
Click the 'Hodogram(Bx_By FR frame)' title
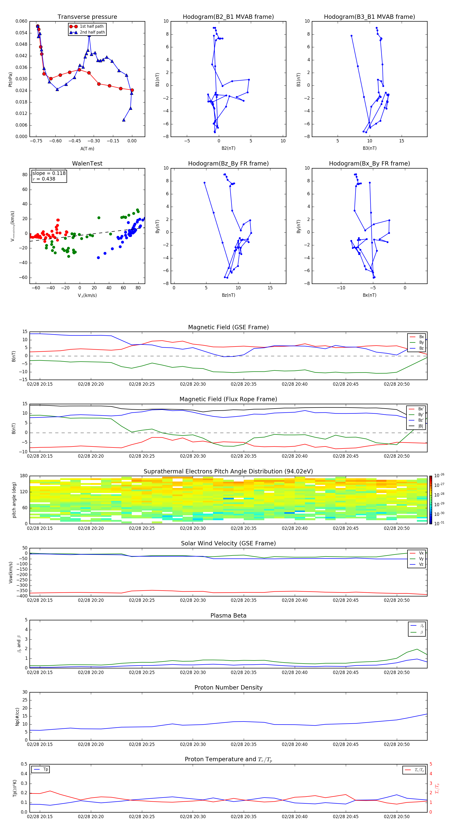coord(369,163)
